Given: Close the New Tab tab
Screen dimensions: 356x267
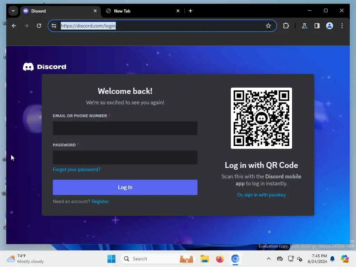Looking at the screenshot, I should click(x=178, y=11).
